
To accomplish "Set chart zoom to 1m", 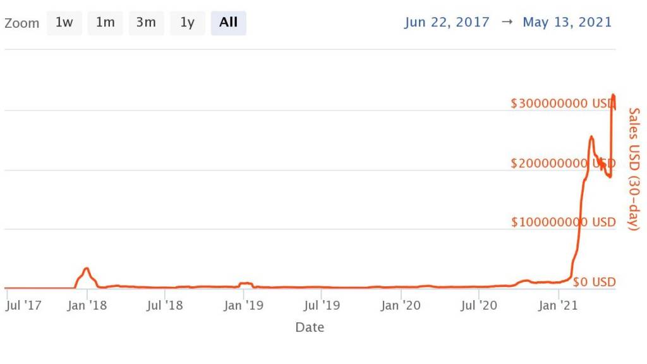I will pos(105,23).
